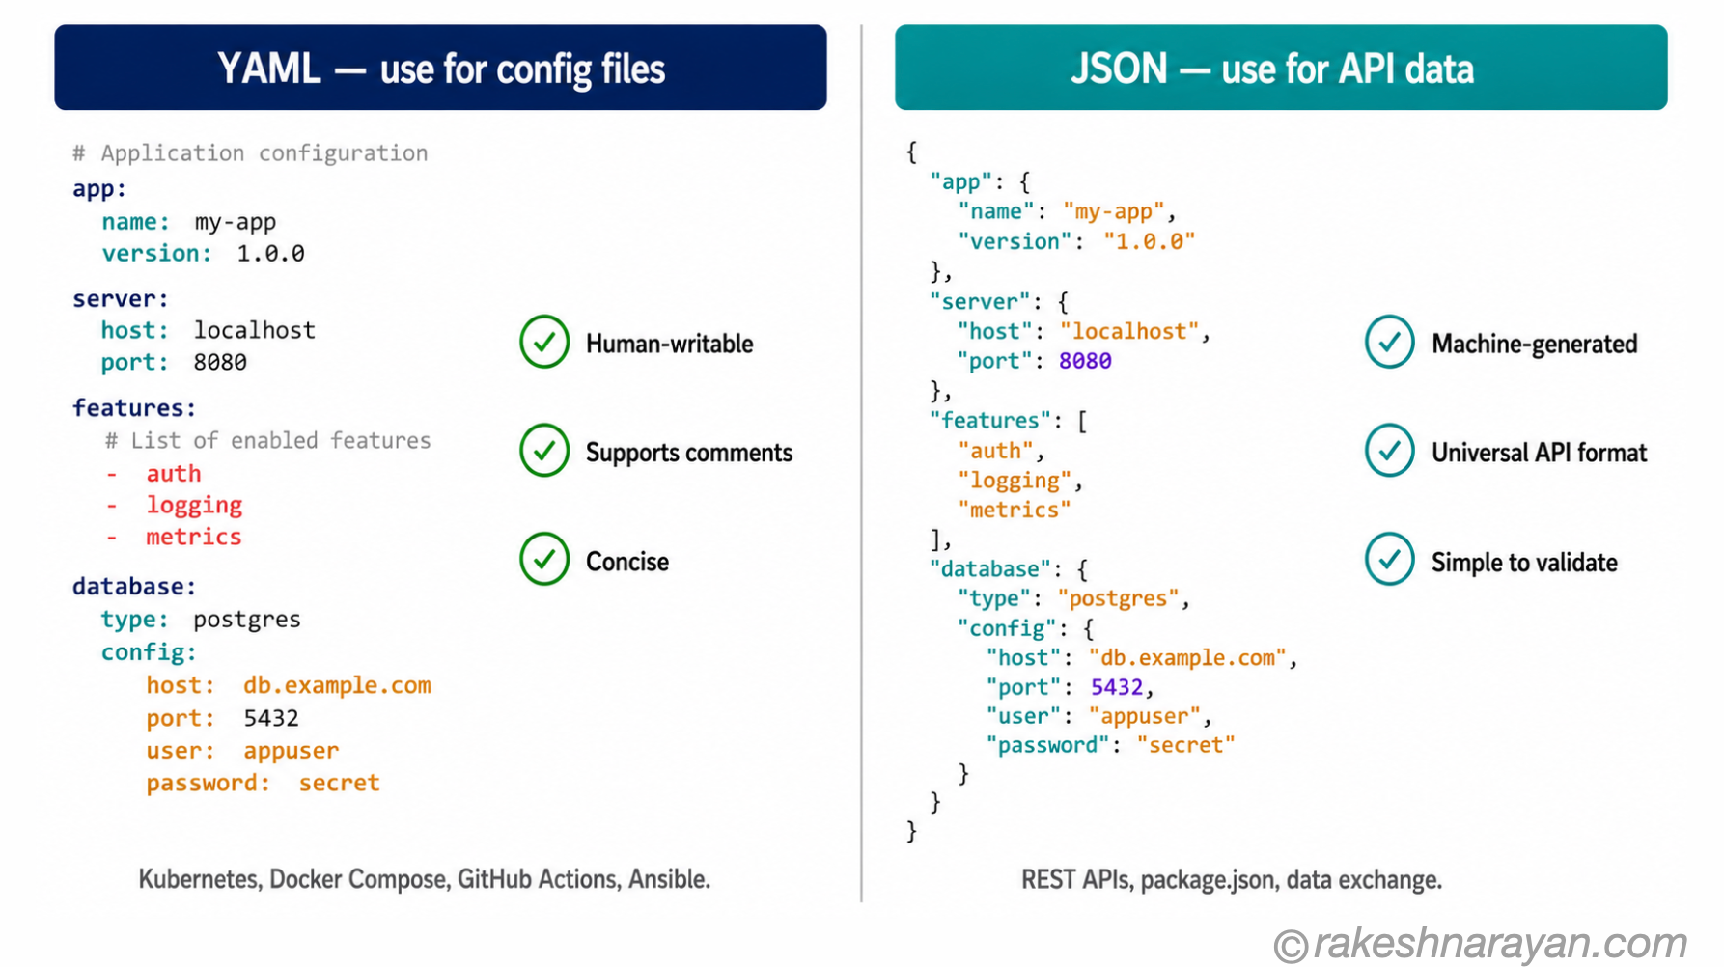This screenshot has height=967, width=1724.
Task: Click the JSON "host": "localhost" line
Action: tap(1083, 331)
